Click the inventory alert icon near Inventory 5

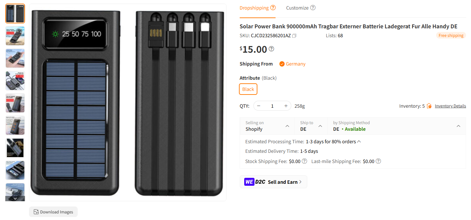(429, 106)
